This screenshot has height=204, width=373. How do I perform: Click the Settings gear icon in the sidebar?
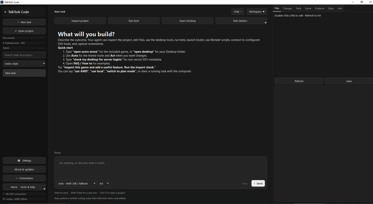19,161
